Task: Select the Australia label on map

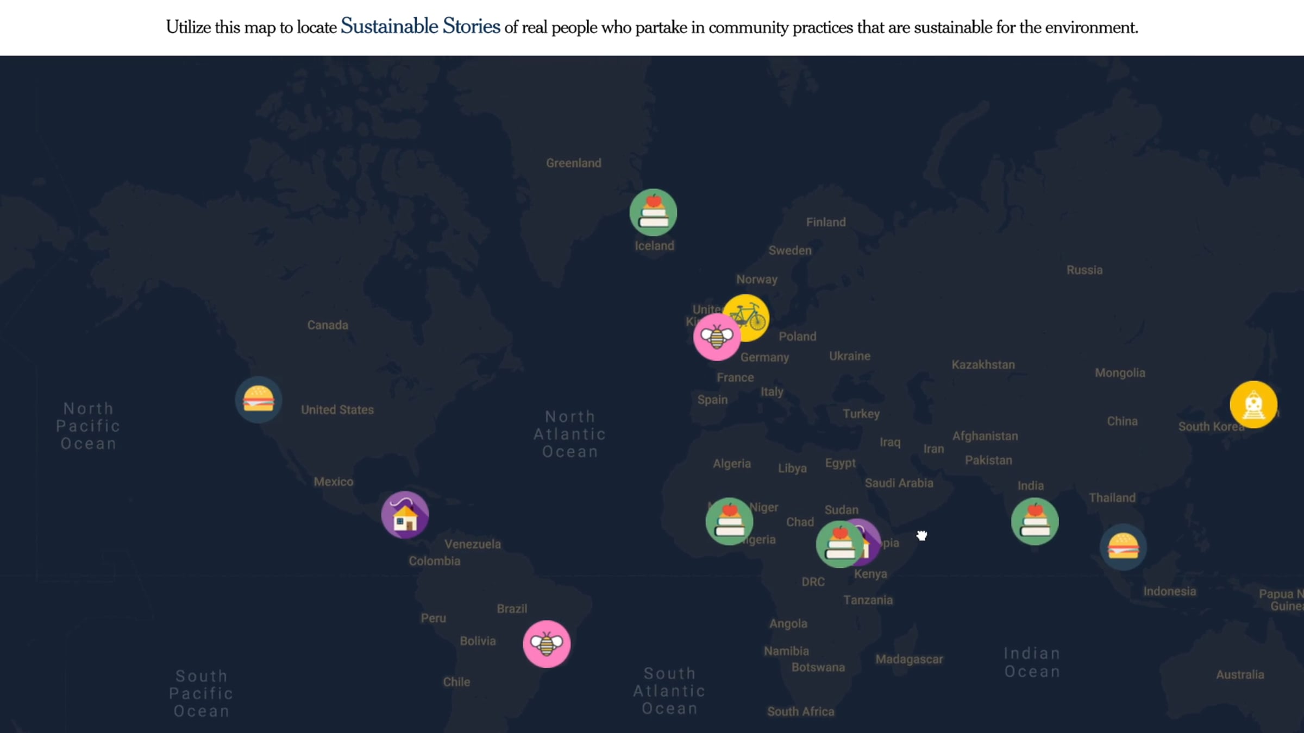Action: coord(1240,674)
